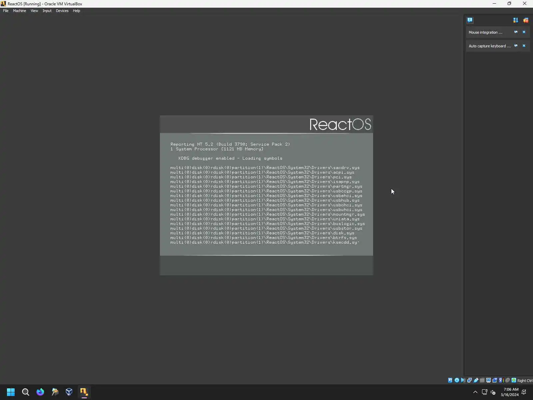Open the Windows notifications bell icon
The height and width of the screenshot is (400, 533).
524,392
